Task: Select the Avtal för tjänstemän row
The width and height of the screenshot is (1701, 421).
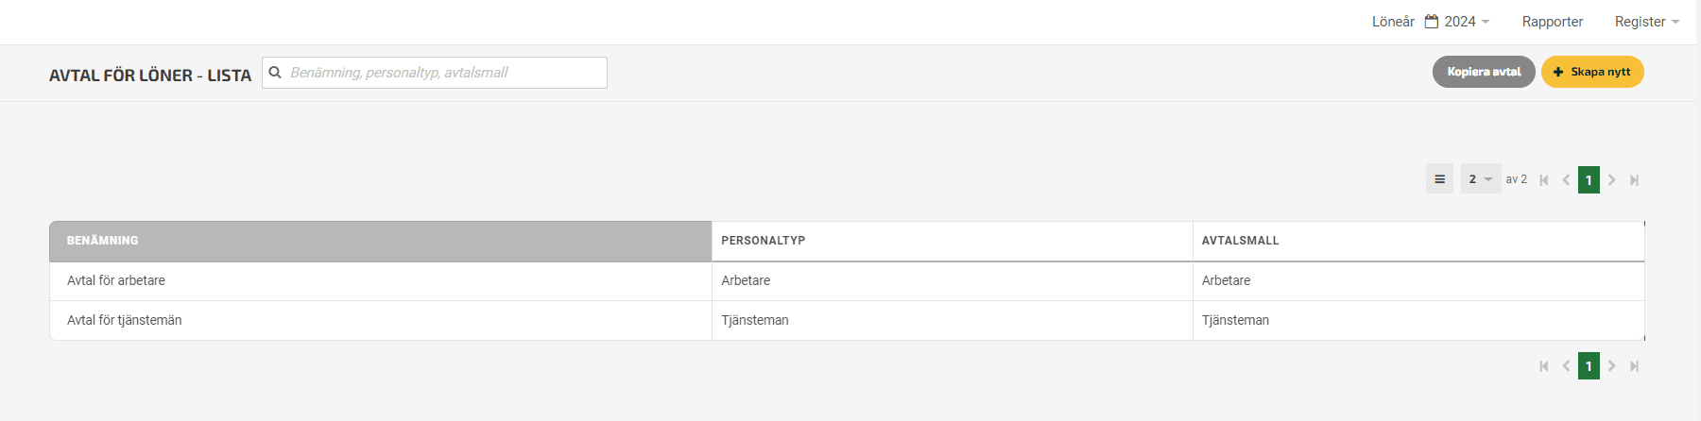Action: 847,320
